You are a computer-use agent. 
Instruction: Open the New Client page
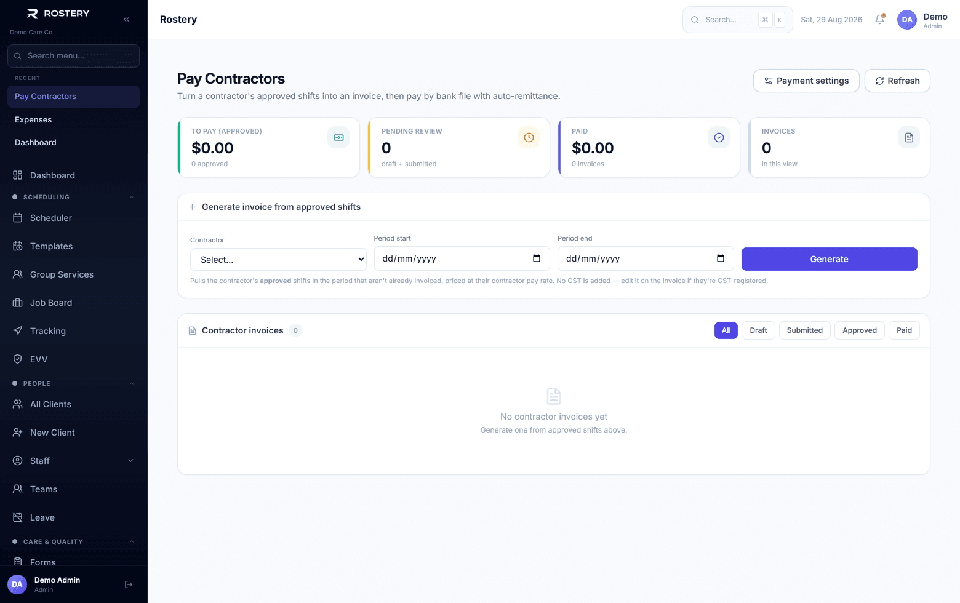point(74,433)
